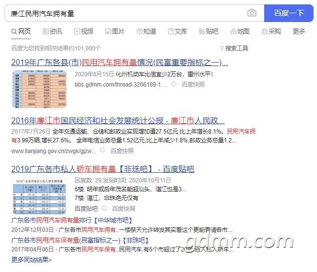Open result 2019年广东各县(市)民用汽车拥有量情况
Screen dimensions: 317x272
pos(119,62)
